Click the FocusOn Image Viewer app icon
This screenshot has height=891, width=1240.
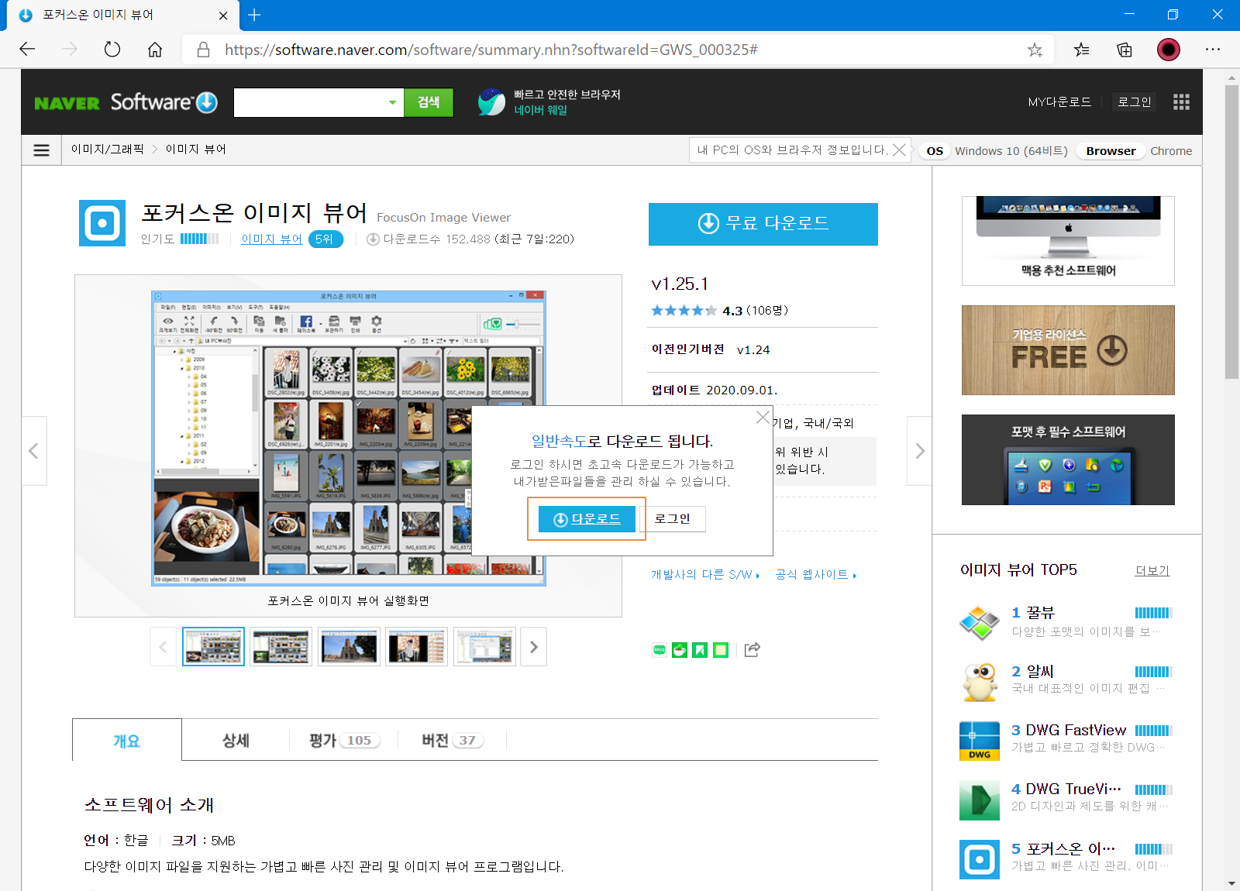pos(102,223)
